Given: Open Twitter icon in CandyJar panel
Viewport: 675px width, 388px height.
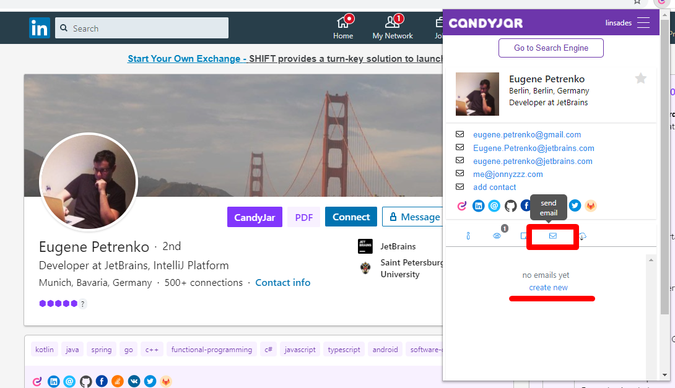Looking at the screenshot, I should (x=575, y=205).
